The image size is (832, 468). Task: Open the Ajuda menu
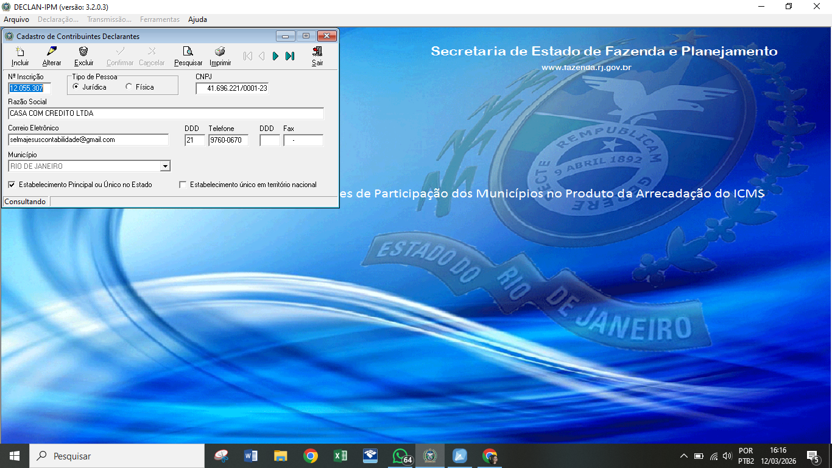pyautogui.click(x=197, y=19)
